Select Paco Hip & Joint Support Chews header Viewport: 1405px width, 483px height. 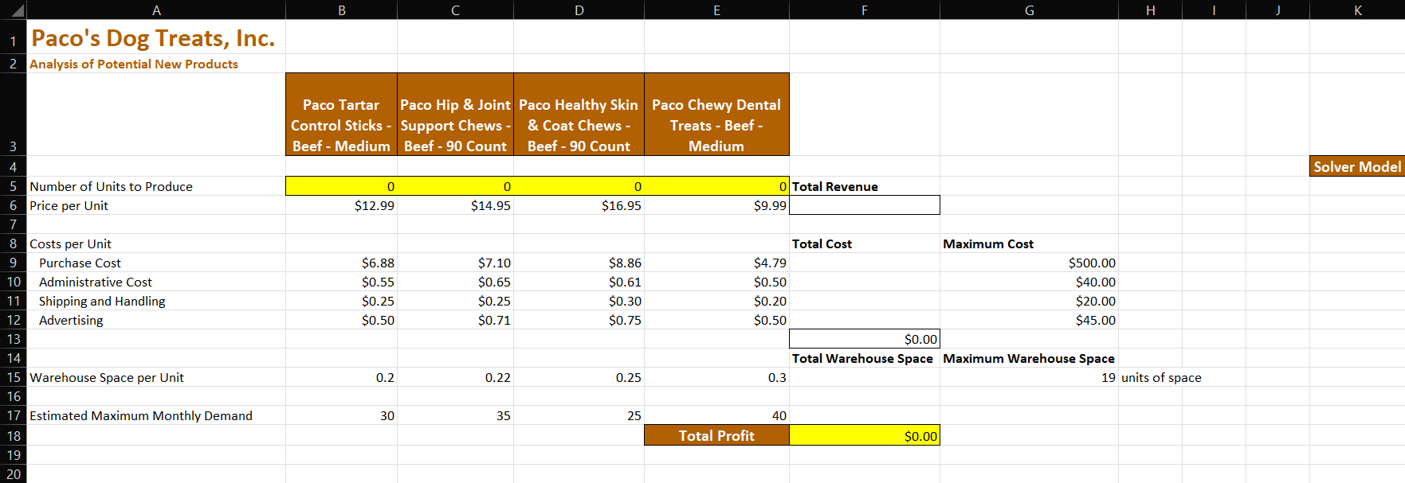[x=455, y=115]
